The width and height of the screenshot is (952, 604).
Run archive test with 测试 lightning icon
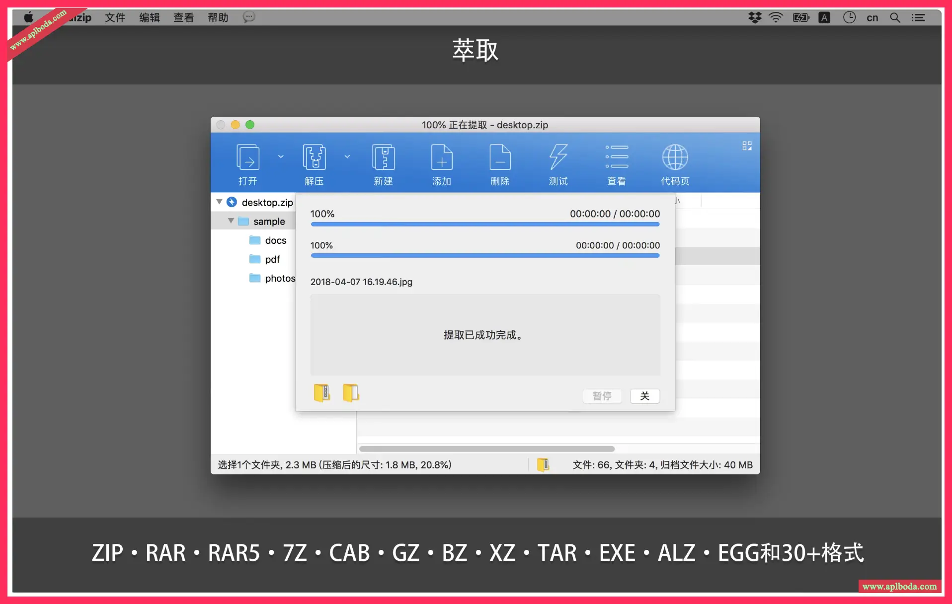(x=558, y=158)
